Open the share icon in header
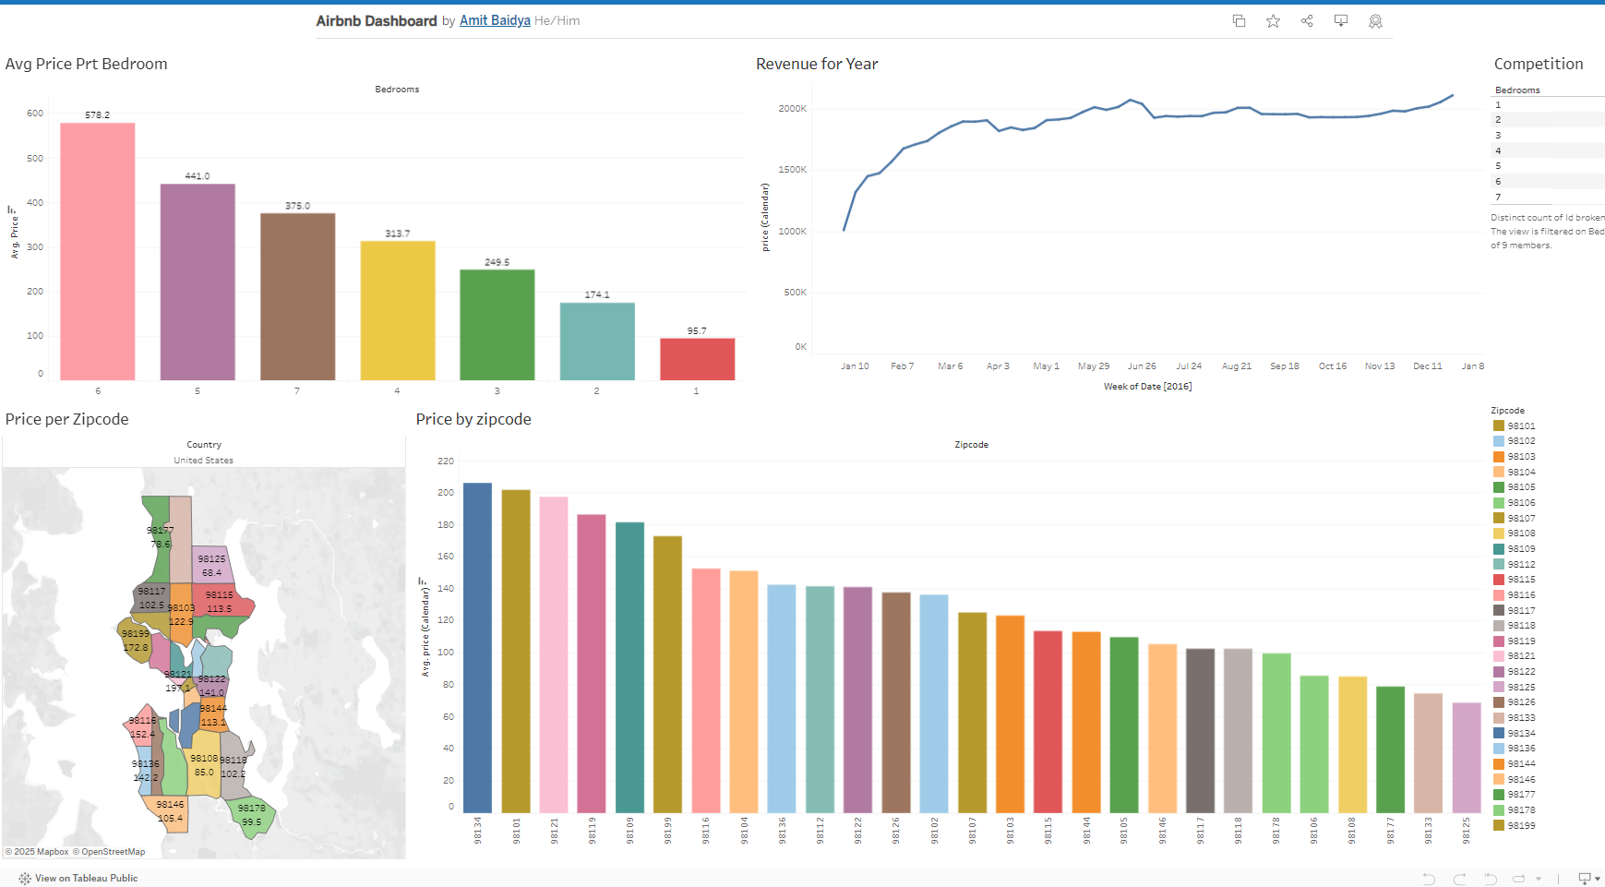 point(1307,20)
